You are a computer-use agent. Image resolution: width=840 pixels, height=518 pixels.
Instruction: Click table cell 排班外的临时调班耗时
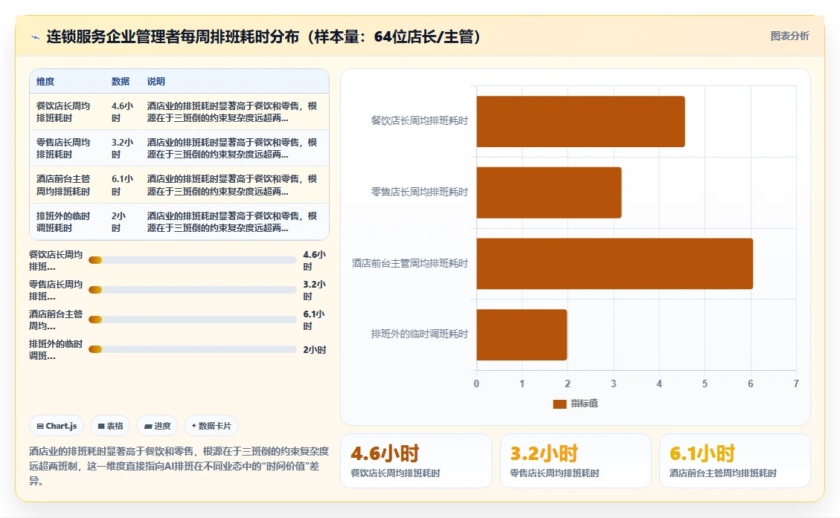63,222
